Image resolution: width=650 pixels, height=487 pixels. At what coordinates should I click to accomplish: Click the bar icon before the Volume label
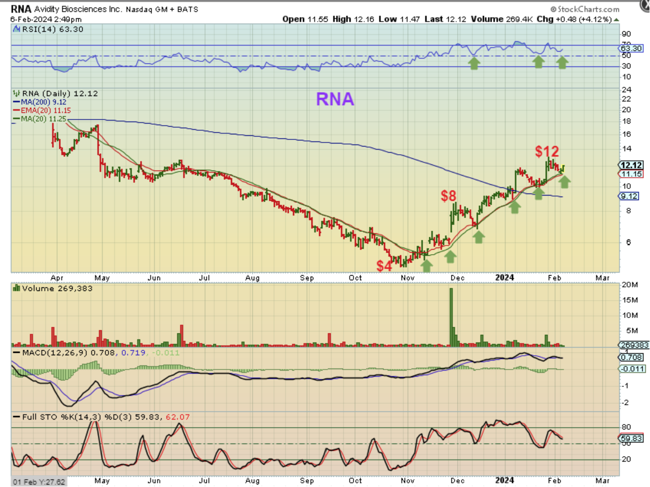(16, 288)
